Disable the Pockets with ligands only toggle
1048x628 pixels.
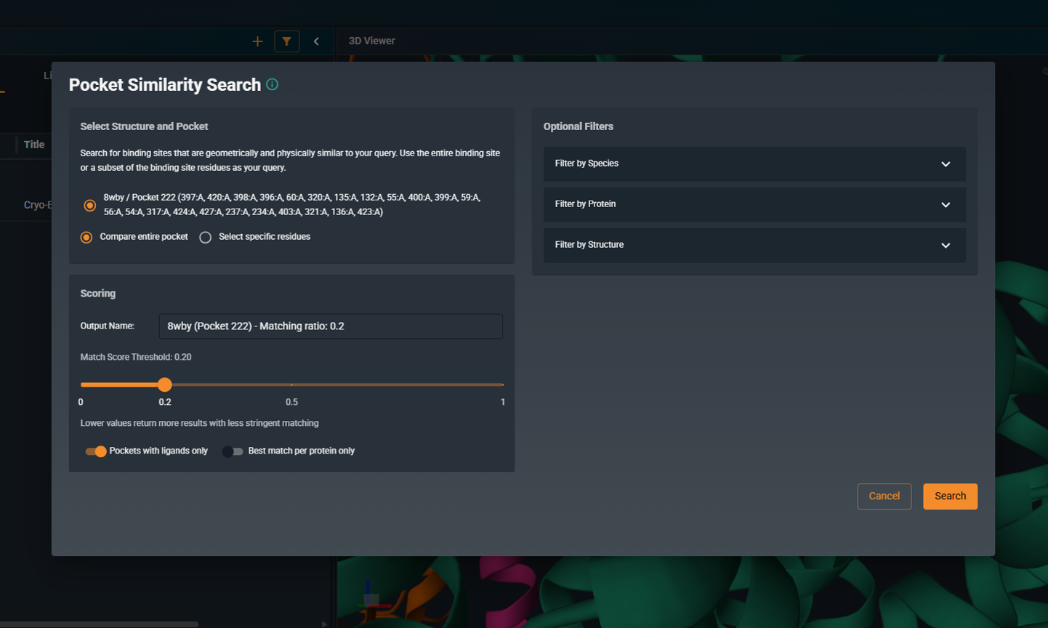tap(95, 451)
